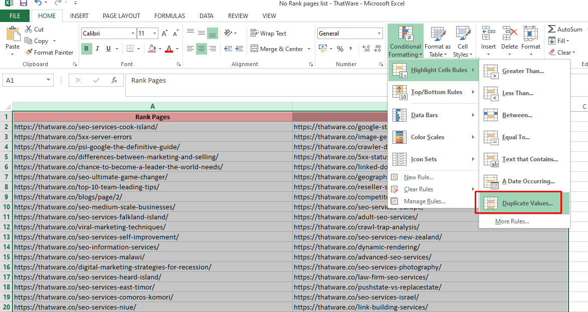The height and width of the screenshot is (312, 588).
Task: Click the Insert Function fx icon
Action: 114,80
